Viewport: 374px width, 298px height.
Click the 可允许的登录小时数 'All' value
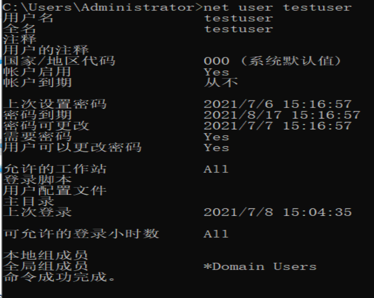click(x=216, y=234)
